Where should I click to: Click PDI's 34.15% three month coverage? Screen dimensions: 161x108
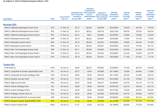(x=127, y=79)
